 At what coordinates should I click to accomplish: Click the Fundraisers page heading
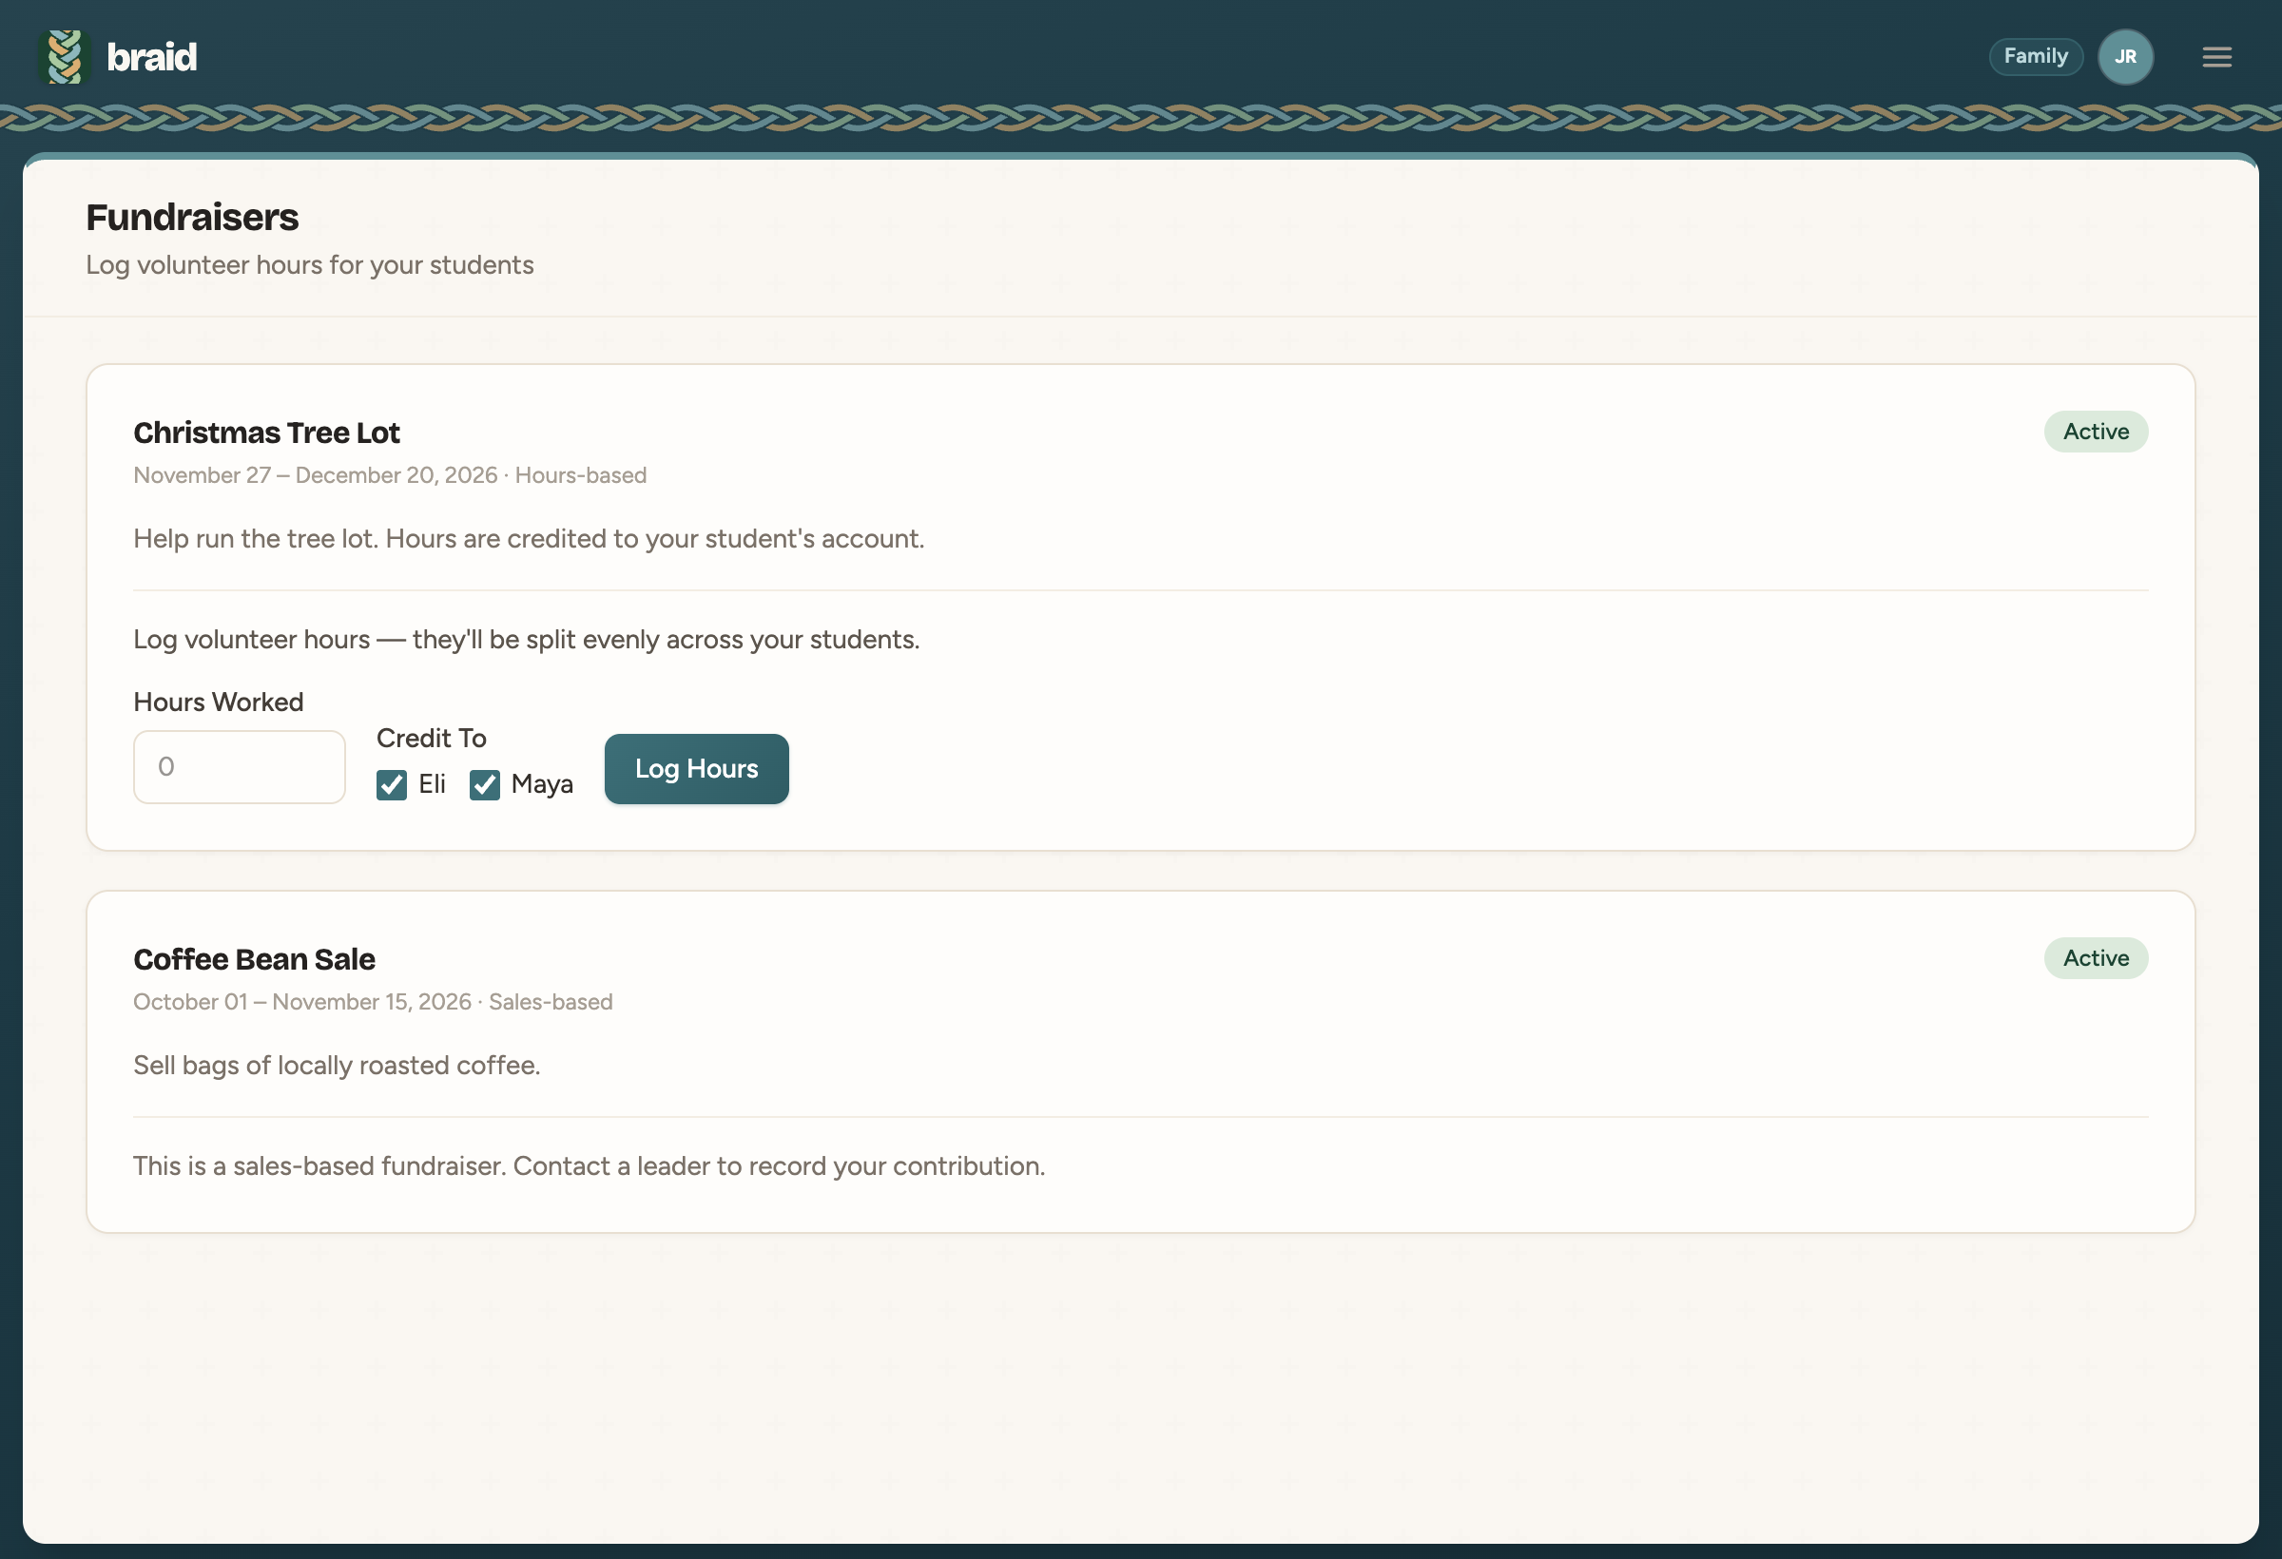[x=192, y=217]
